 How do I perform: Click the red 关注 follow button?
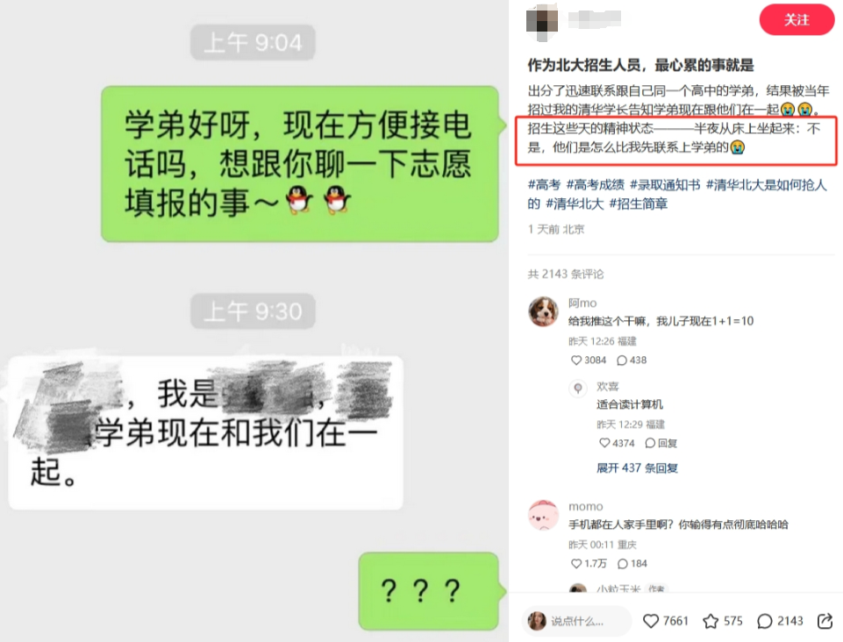coord(797,20)
